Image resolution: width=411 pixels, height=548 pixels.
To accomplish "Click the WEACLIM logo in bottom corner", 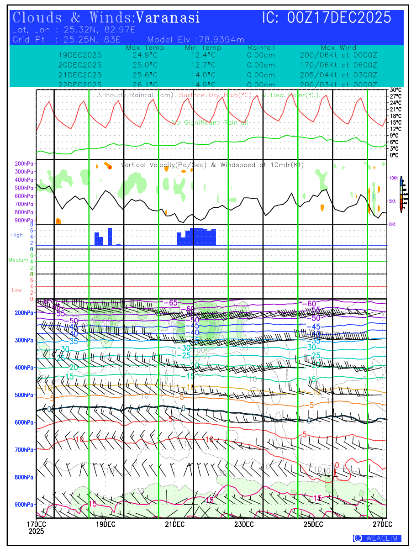I will tap(377, 538).
